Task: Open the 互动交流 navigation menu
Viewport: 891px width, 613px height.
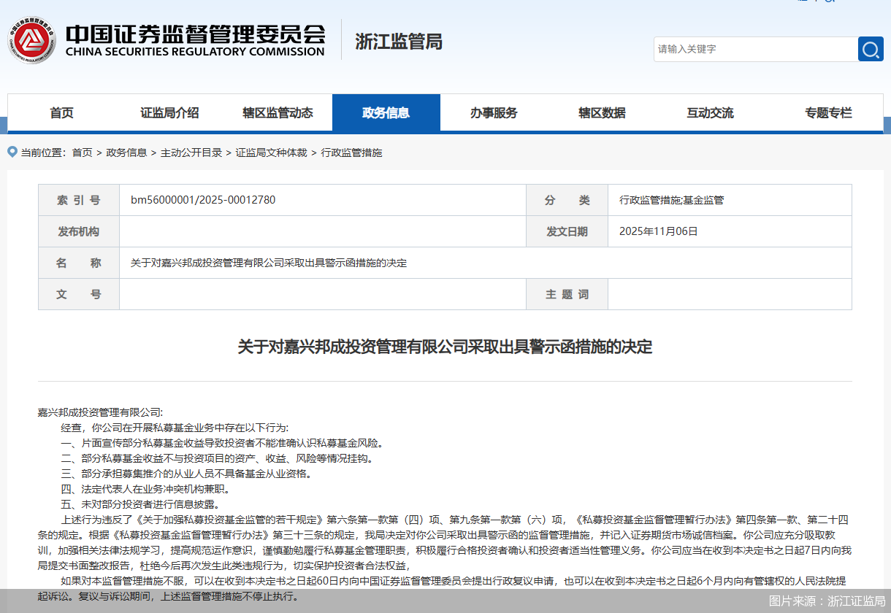Action: (709, 113)
